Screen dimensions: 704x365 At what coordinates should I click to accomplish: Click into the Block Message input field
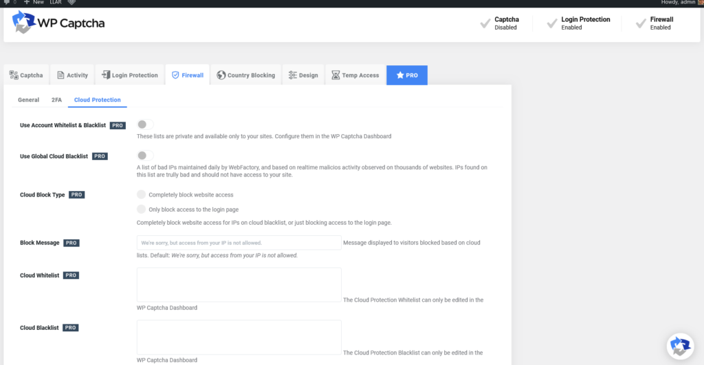(239, 243)
